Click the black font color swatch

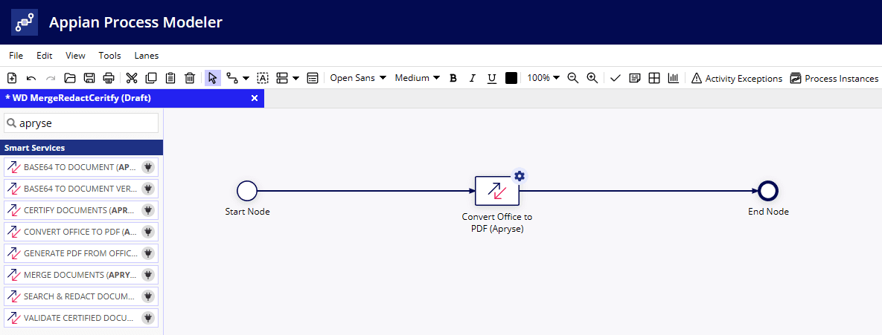tap(511, 78)
